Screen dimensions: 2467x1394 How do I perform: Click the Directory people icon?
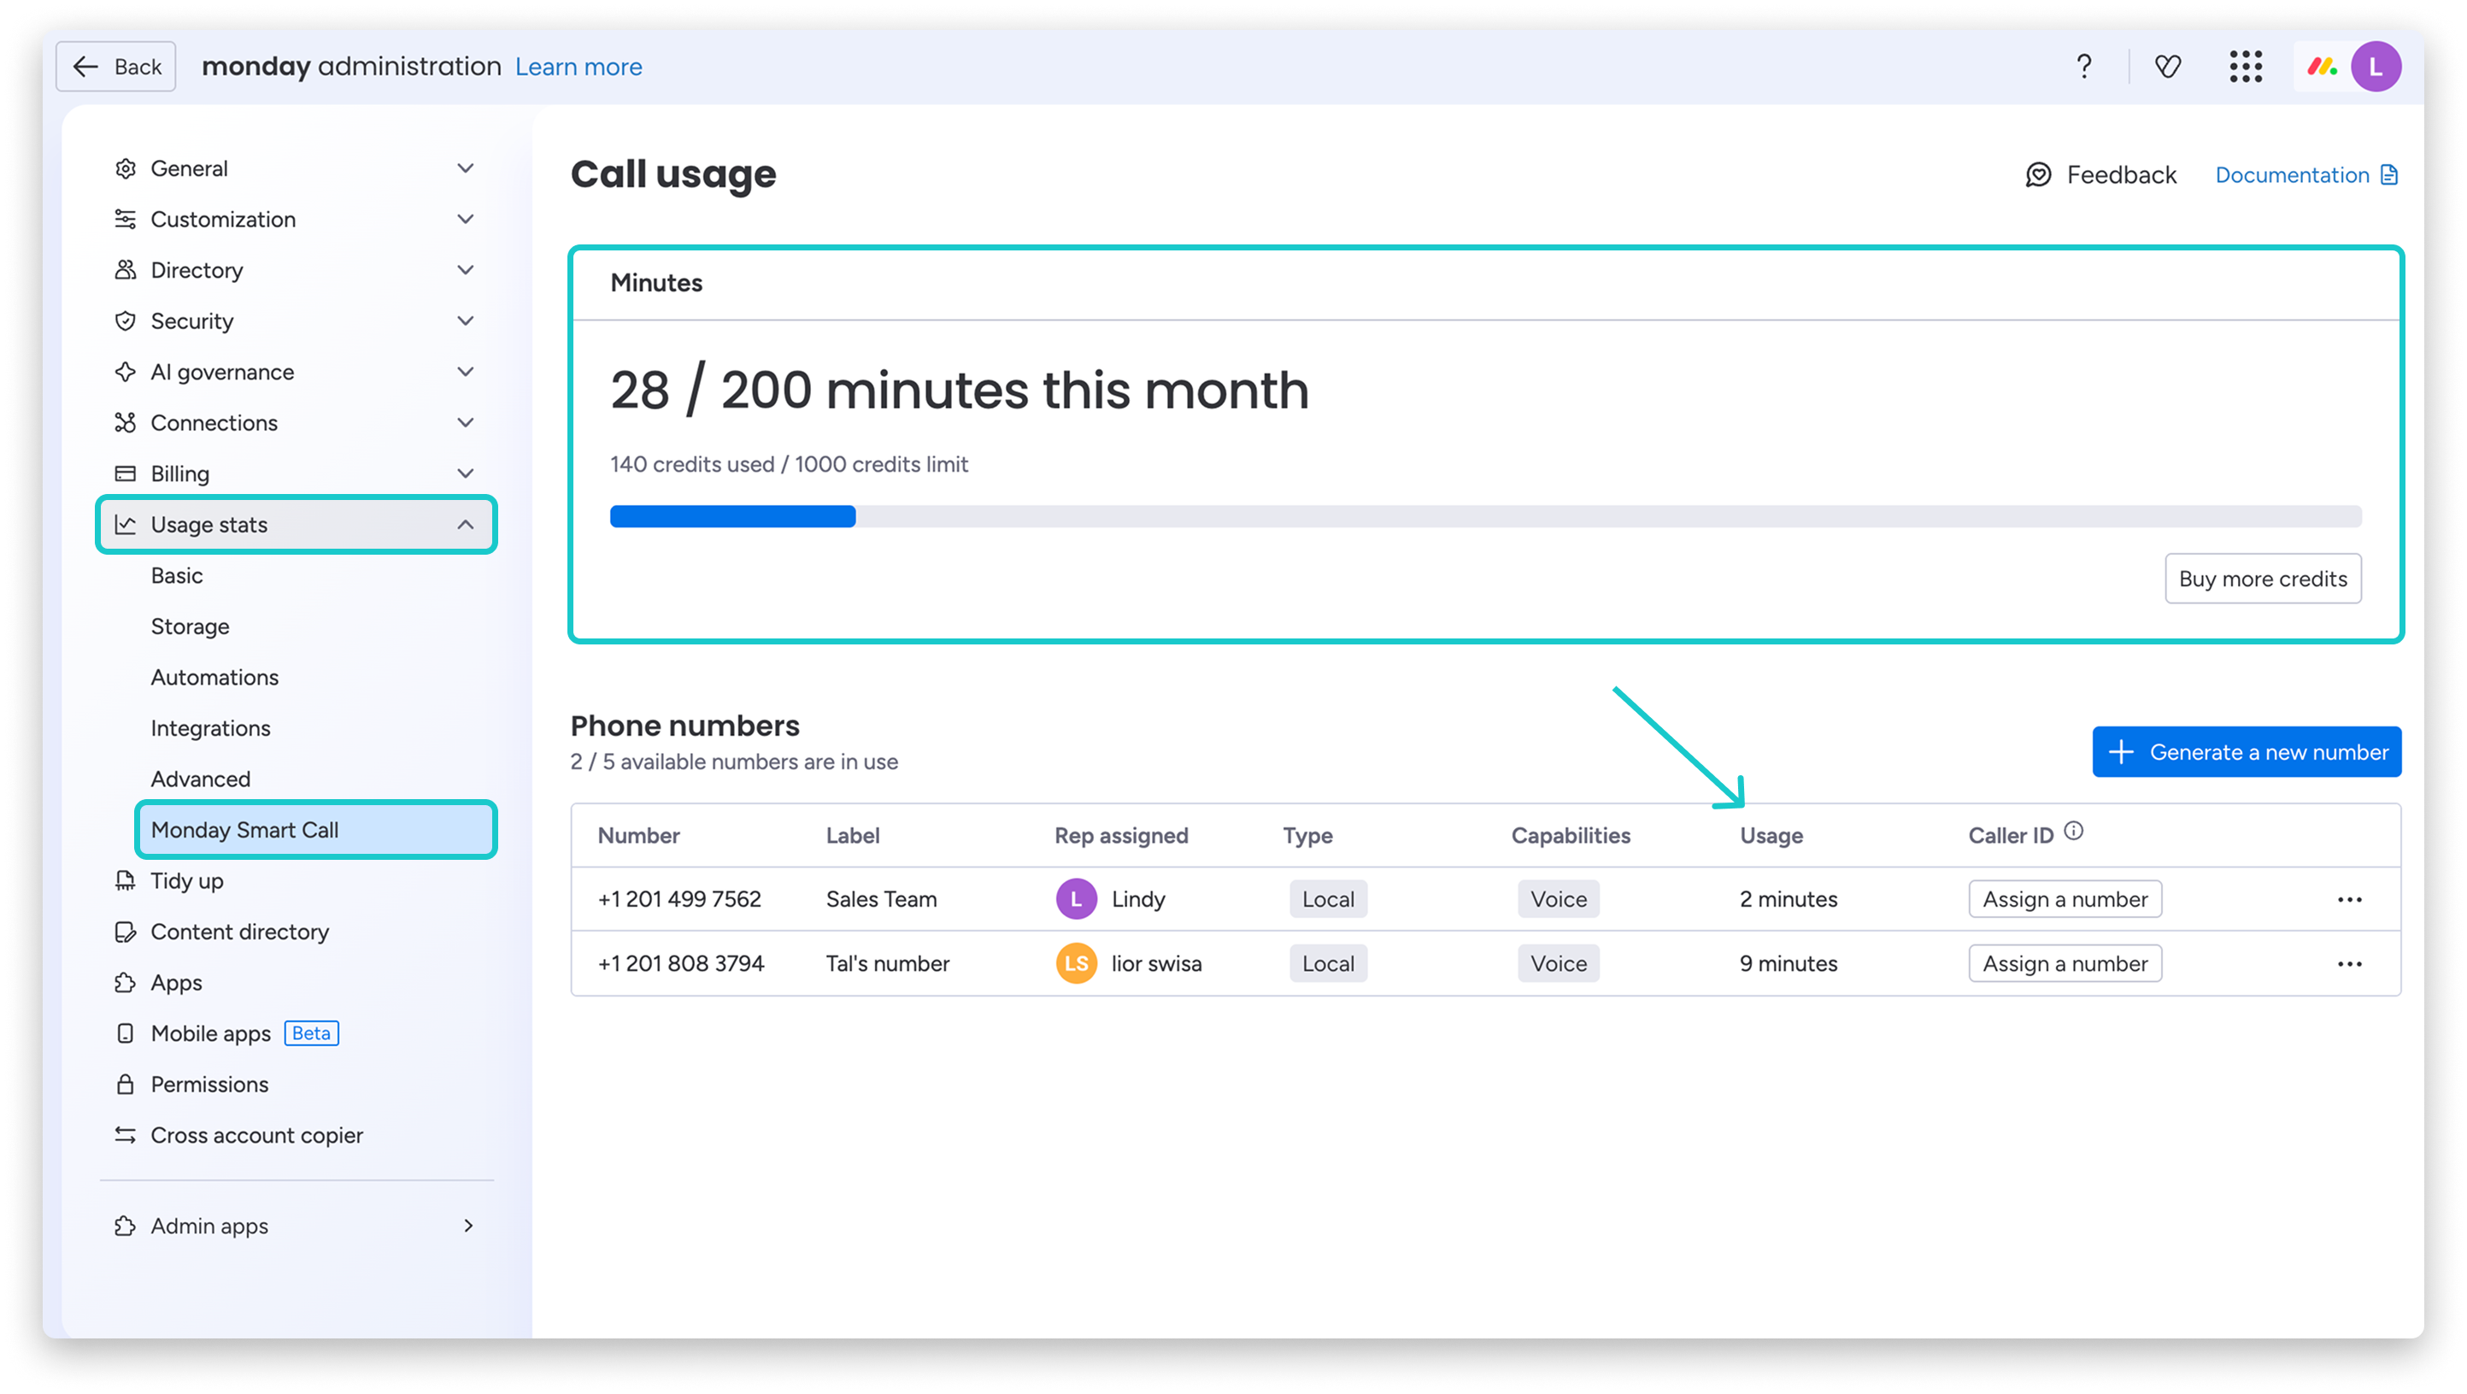[126, 270]
